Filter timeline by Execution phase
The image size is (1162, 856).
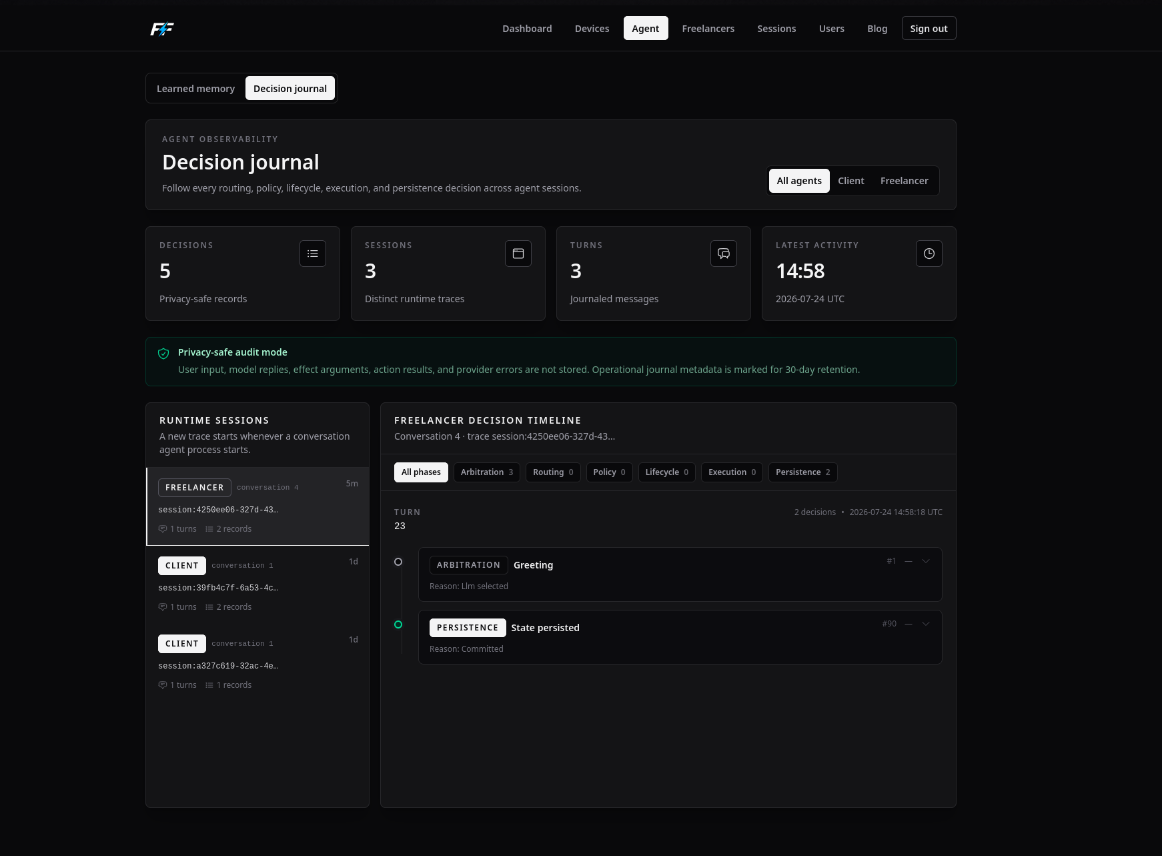point(732,472)
